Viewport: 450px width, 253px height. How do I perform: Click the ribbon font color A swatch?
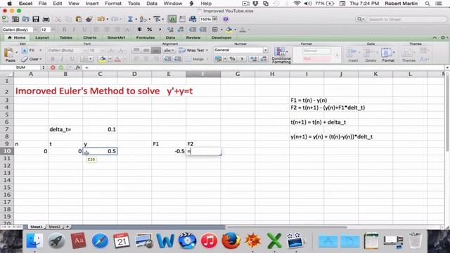coord(117,59)
